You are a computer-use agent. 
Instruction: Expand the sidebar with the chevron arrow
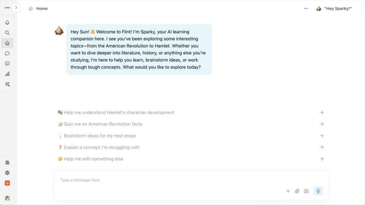(x=16, y=8)
